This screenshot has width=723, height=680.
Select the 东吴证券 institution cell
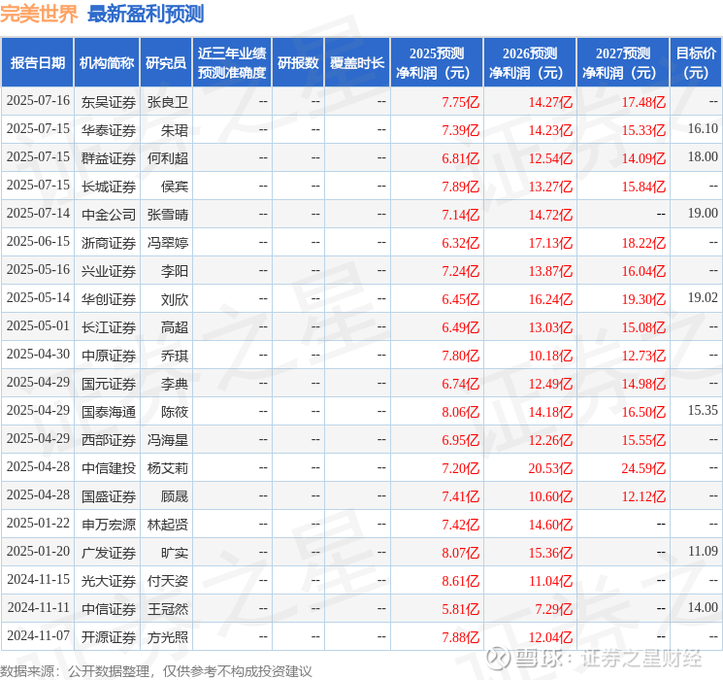coord(109,102)
